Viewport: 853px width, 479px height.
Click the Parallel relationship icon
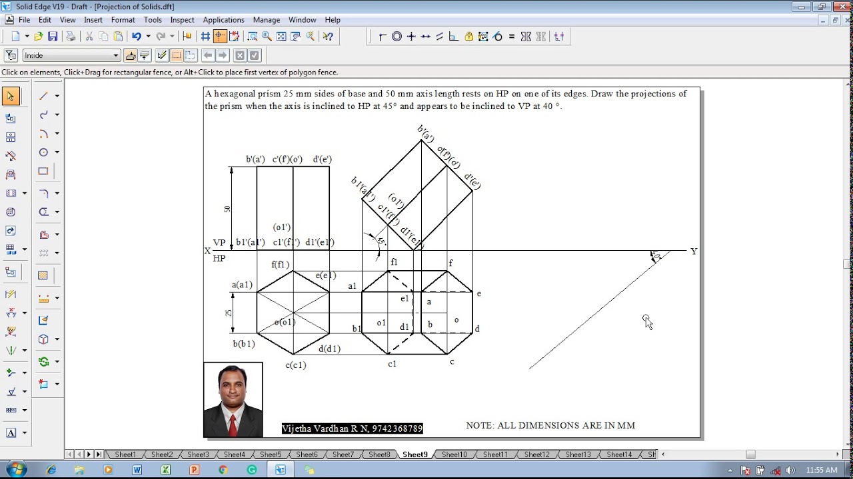(x=440, y=37)
